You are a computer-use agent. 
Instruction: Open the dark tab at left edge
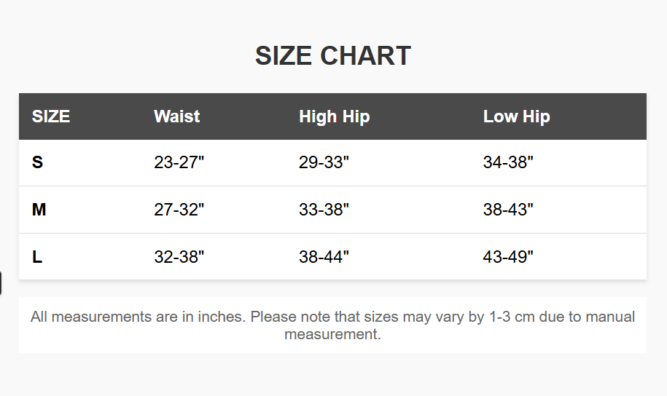1,283
